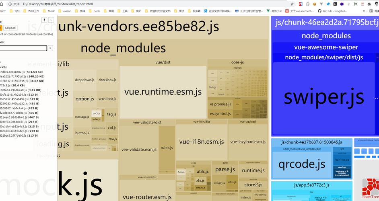Go to the browser home page
Viewport: 379px width, 201px height.
coord(2,4)
